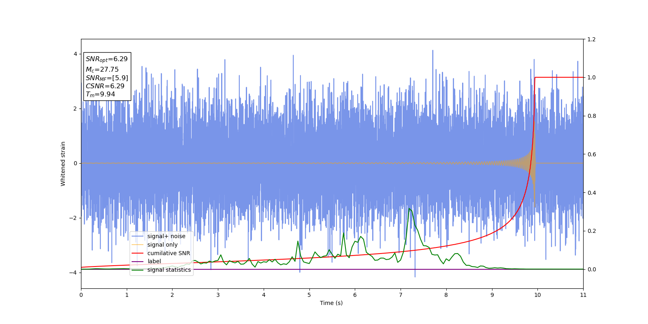
Task: Click right y-axis tick label 1.0
Action: [592, 77]
